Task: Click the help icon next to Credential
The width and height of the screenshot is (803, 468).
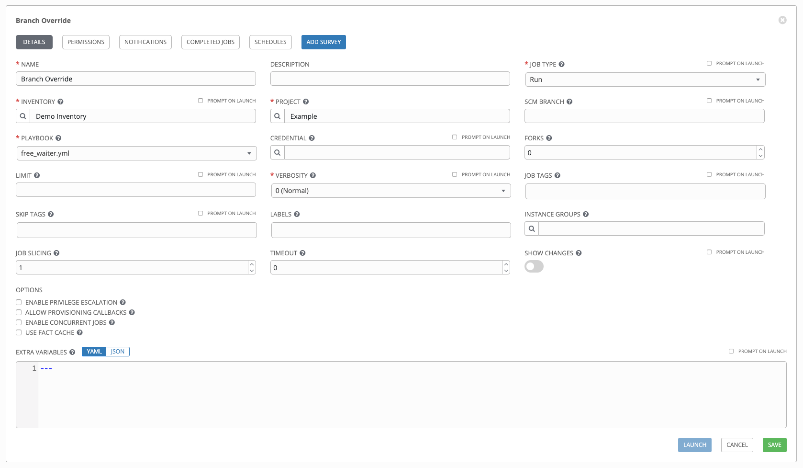Action: (312, 138)
